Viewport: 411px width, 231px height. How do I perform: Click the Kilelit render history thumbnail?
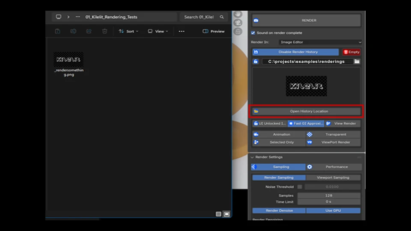(x=306, y=86)
